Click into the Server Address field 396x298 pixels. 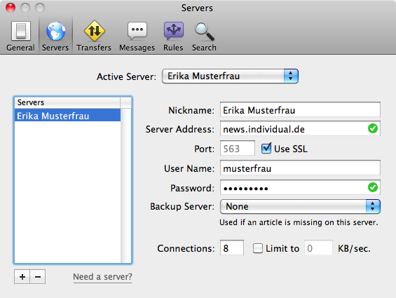click(300, 128)
